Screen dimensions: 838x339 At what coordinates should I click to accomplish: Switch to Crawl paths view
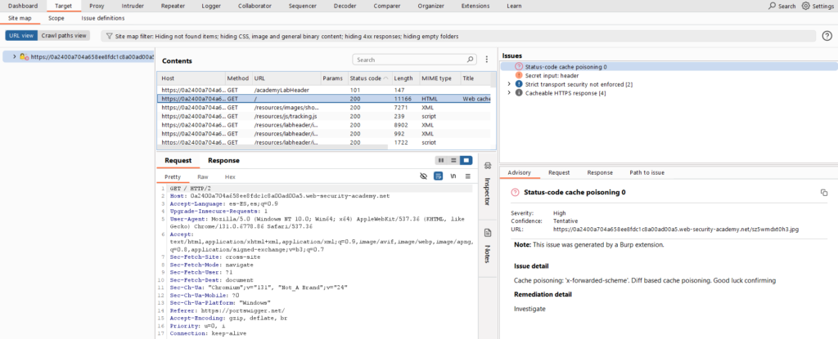click(64, 36)
